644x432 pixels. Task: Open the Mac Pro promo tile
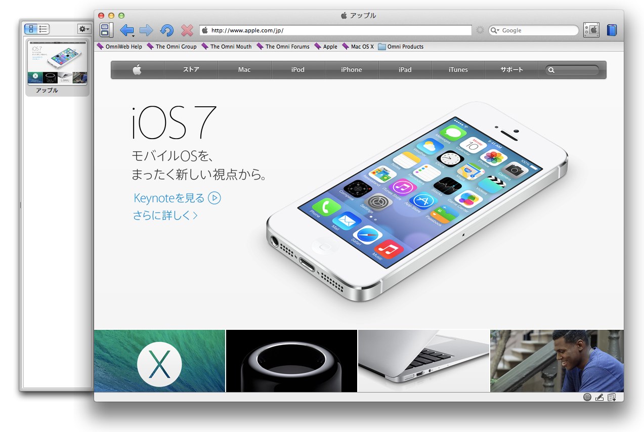tap(291, 361)
